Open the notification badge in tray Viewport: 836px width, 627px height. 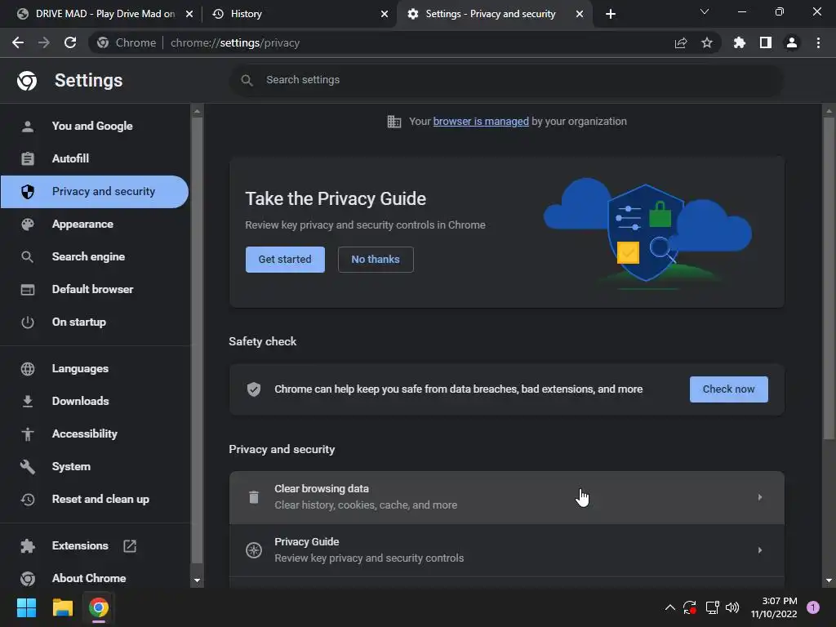tap(813, 607)
